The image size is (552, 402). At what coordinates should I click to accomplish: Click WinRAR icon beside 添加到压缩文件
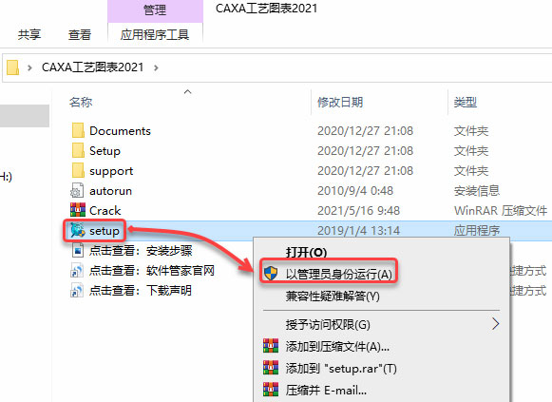coord(271,346)
